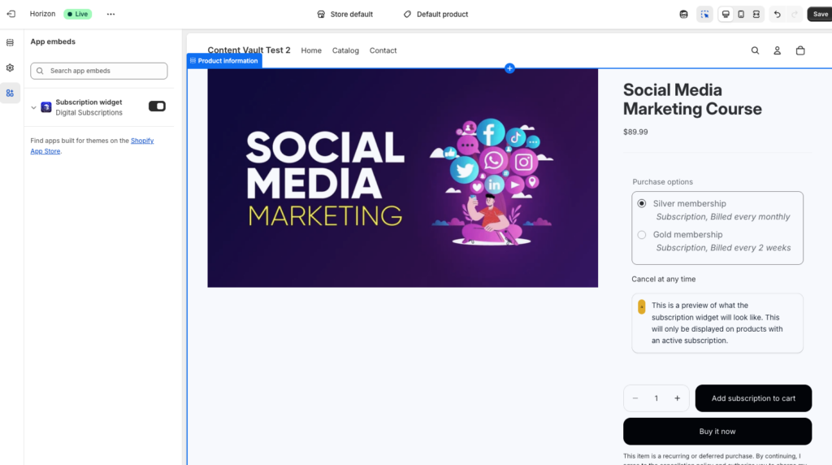The image size is (832, 465).
Task: Choose the Gold membership radio option
Action: (x=642, y=235)
